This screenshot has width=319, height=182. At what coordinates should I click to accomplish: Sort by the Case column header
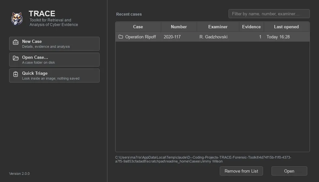[x=138, y=27]
